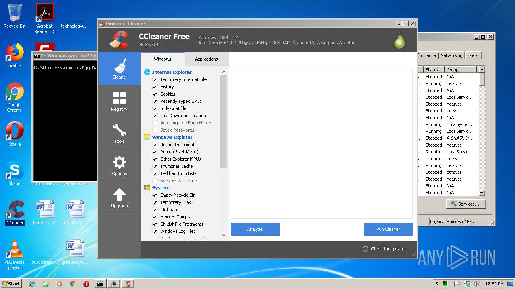The image size is (515, 289).
Task: Open the Options gear section
Action: pos(119,165)
